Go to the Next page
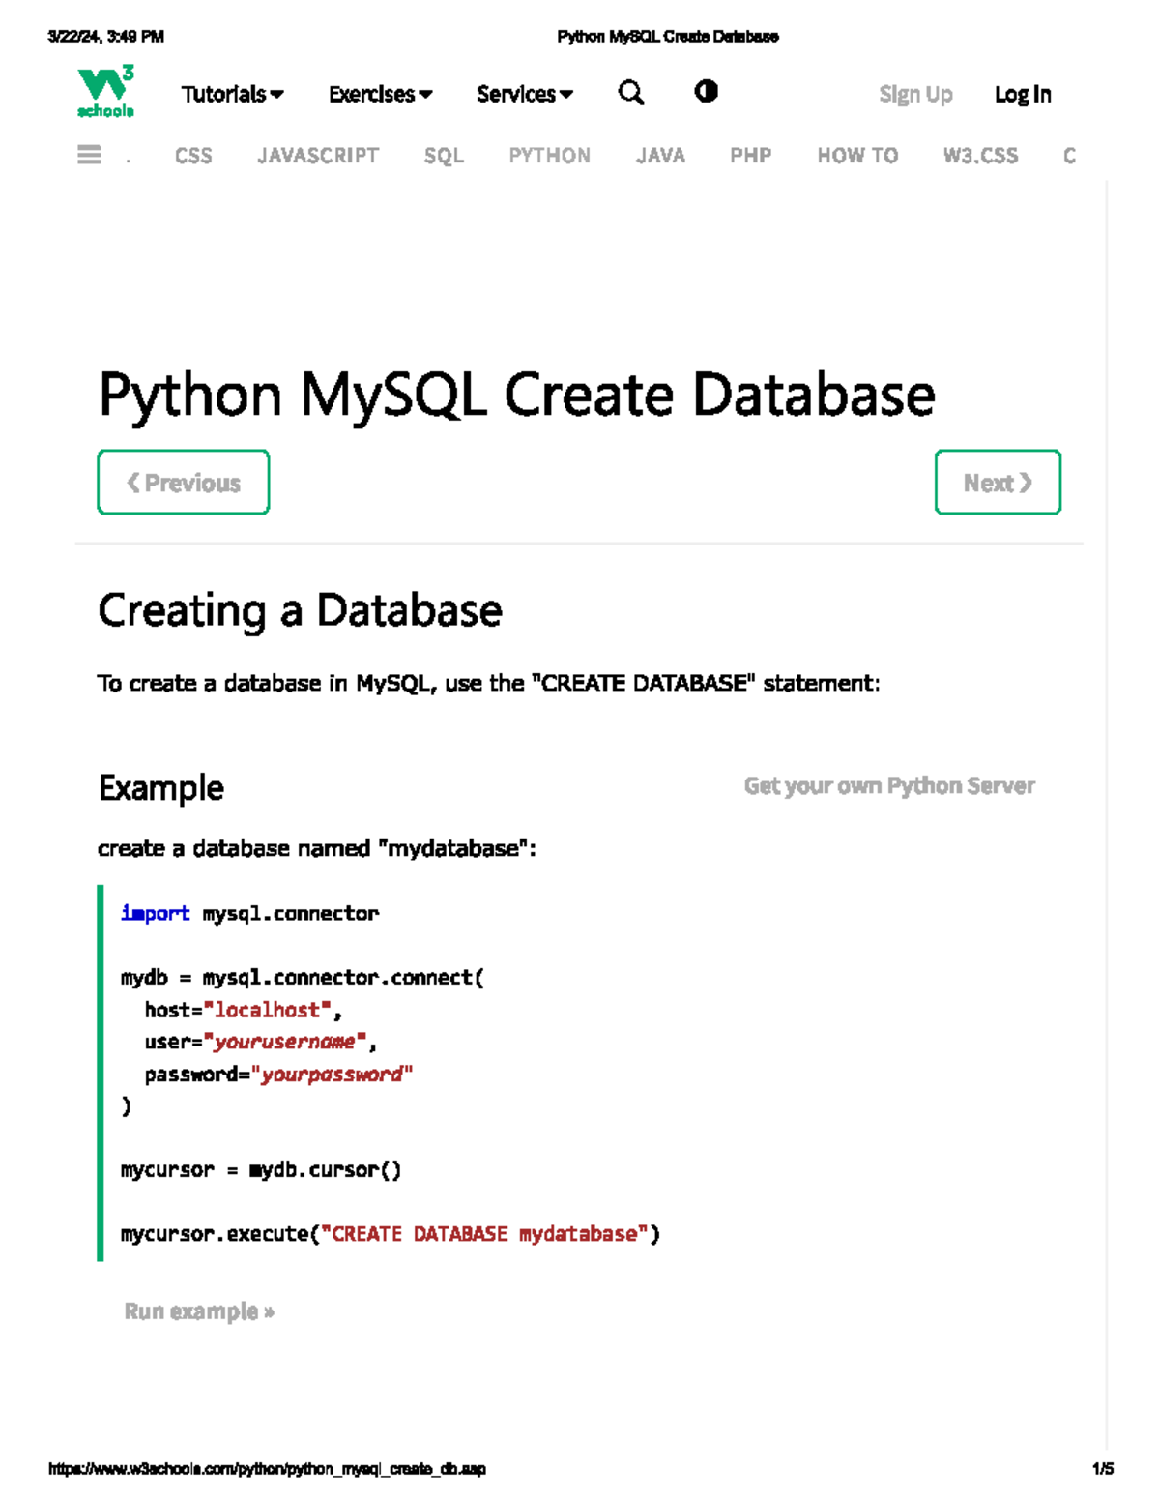 point(998,482)
